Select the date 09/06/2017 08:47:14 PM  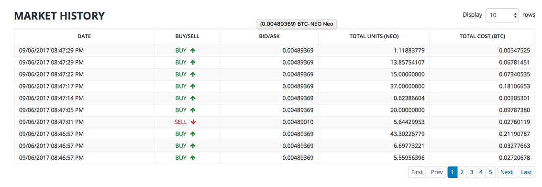tap(51, 98)
